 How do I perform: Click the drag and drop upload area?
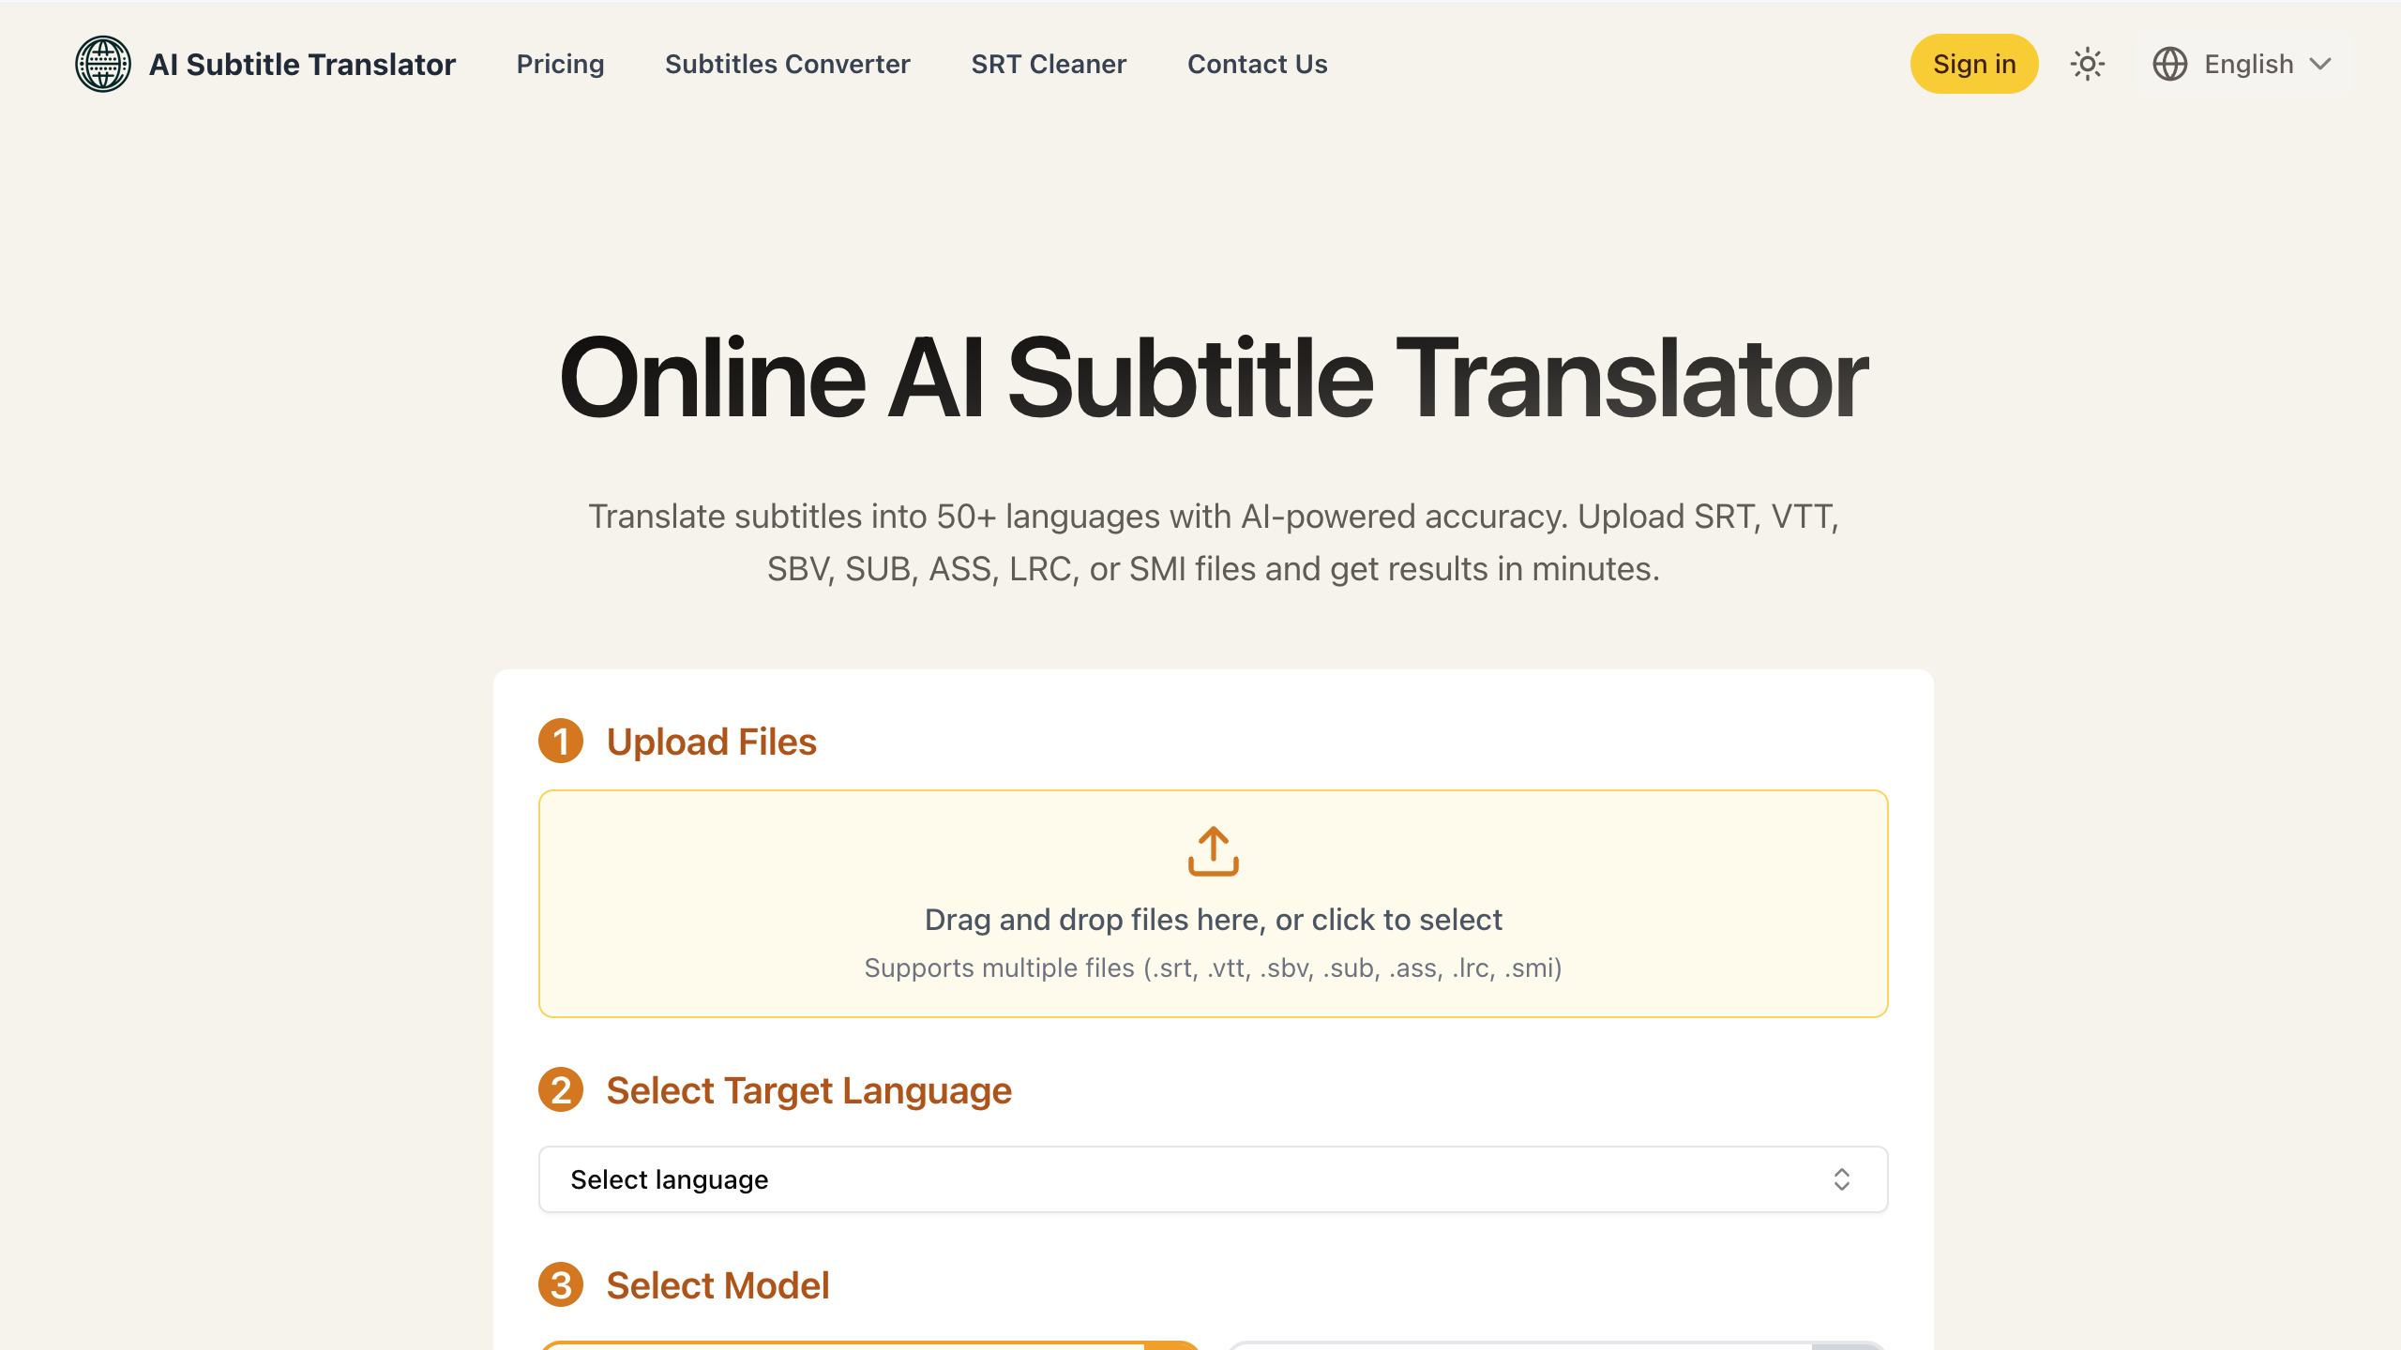pos(1214,904)
